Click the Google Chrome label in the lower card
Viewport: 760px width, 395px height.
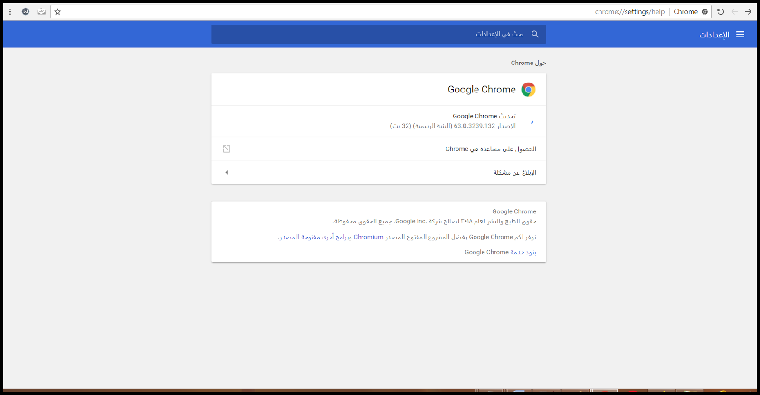(x=514, y=211)
